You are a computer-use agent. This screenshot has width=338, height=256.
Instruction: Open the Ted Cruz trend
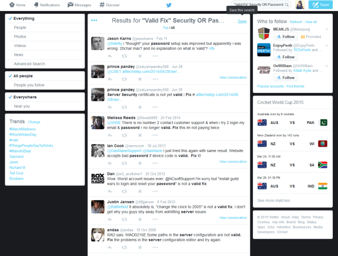[x=16, y=173]
